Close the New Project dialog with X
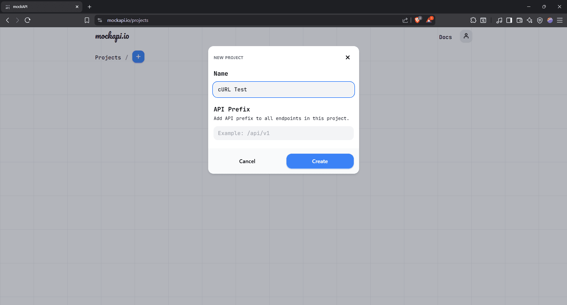The width and height of the screenshot is (567, 305). click(x=348, y=57)
